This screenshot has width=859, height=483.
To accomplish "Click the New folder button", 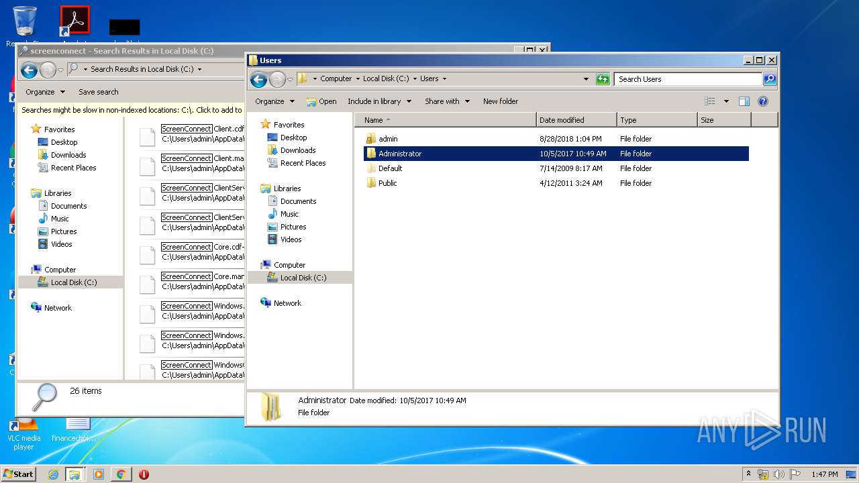I will tap(501, 101).
